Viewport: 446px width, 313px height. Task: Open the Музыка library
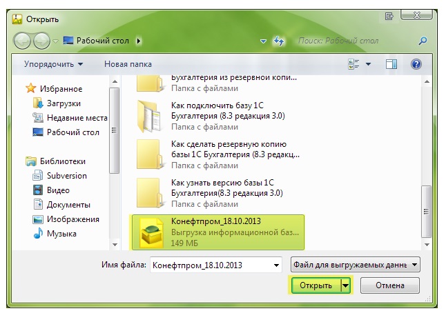[55, 234]
